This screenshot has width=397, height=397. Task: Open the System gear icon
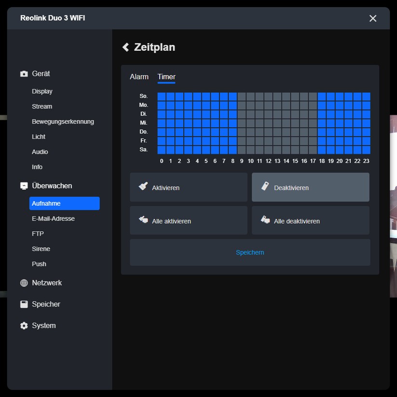coord(24,326)
